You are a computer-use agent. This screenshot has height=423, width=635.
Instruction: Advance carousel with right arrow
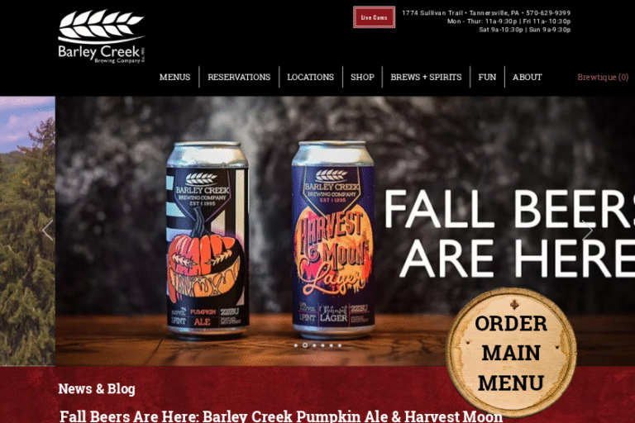pyautogui.click(x=588, y=231)
